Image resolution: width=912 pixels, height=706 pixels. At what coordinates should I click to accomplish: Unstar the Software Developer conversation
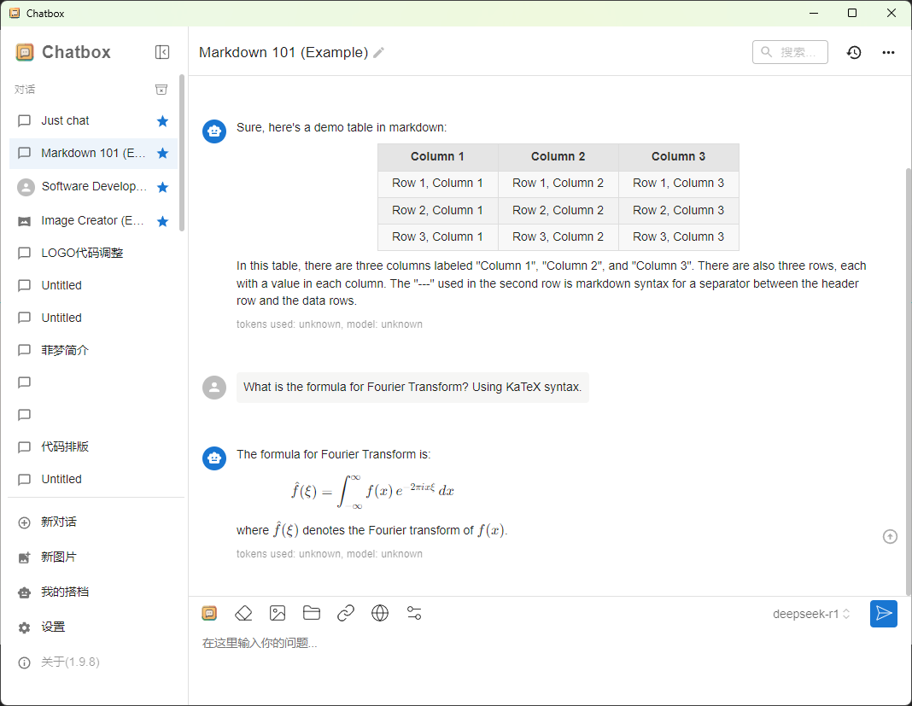point(163,187)
